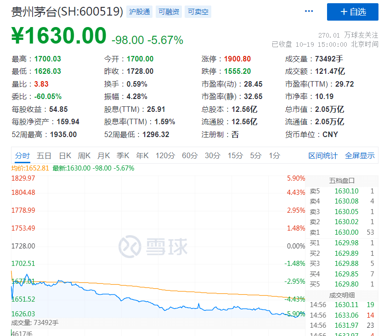Click the 卖1 row at 1630.00

[341, 232]
